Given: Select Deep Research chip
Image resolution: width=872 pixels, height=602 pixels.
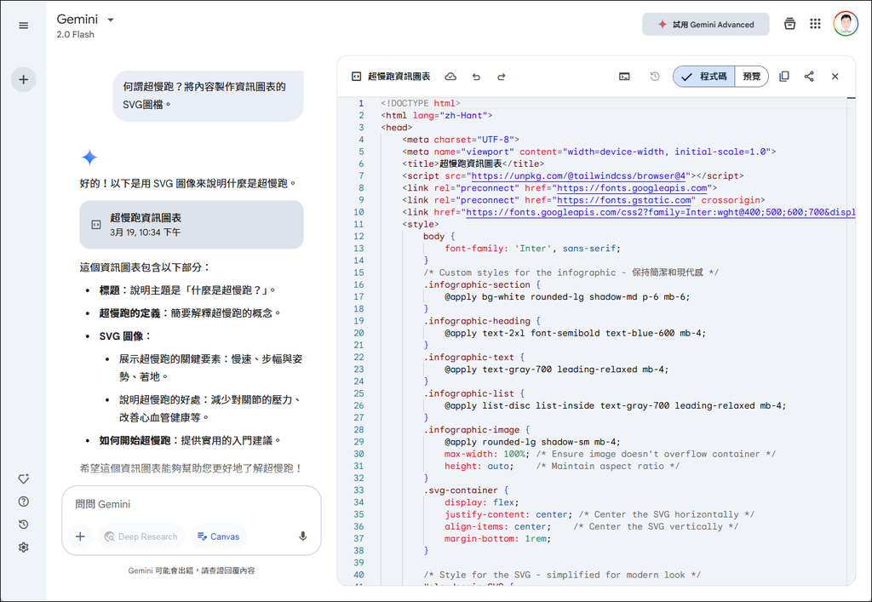Looking at the screenshot, I should [x=141, y=536].
